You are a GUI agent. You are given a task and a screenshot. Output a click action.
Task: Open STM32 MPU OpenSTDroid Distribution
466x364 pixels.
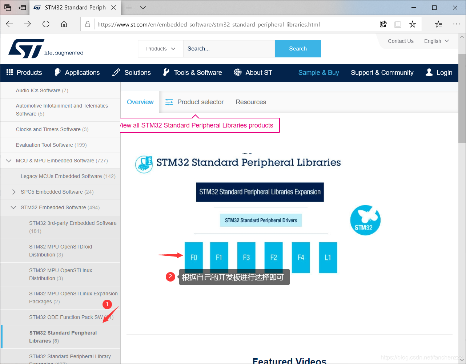[x=60, y=251]
